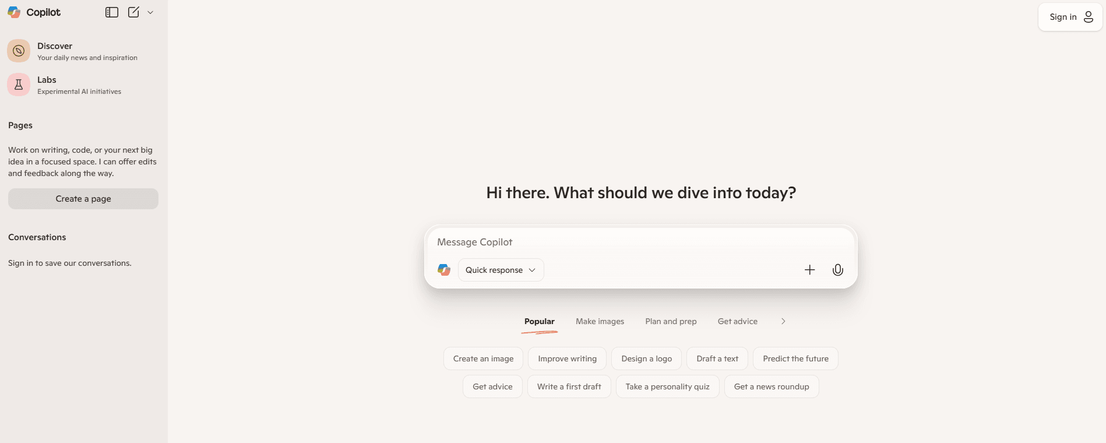Choose the Design a logo suggestion
Screen dimensions: 1106x443
647,358
